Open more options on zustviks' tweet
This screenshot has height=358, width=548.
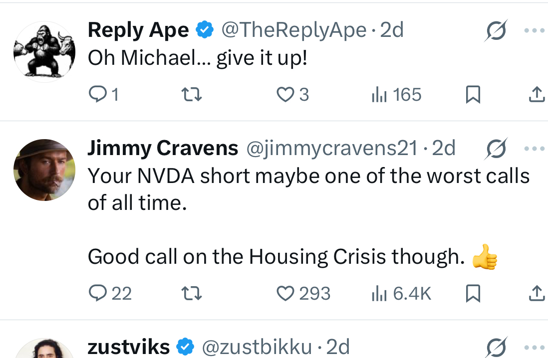point(535,348)
